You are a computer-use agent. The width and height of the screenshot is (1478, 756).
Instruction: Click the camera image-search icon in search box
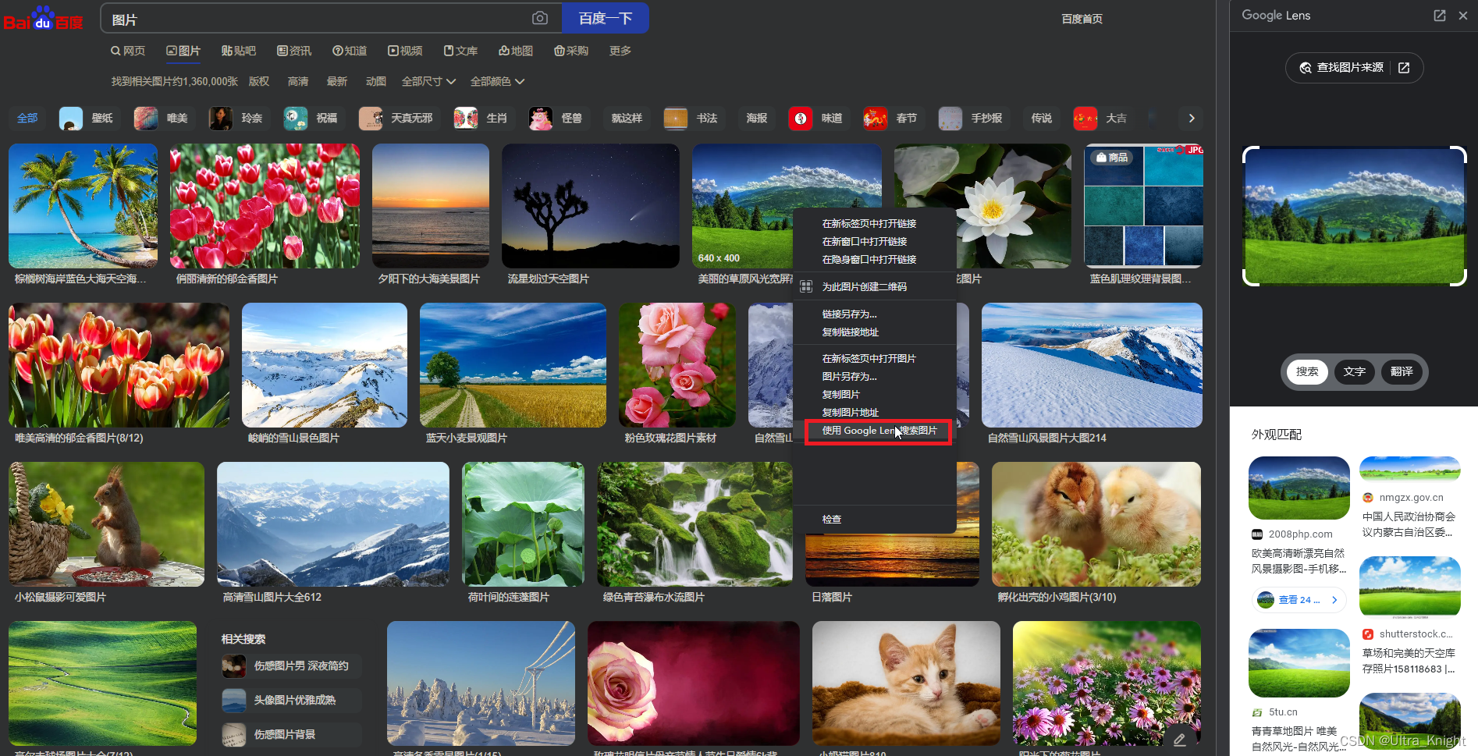click(540, 18)
